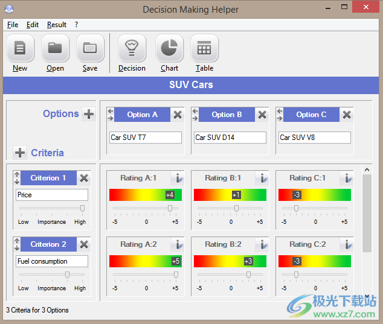The image size is (383, 324).
Task: Click the Rating A:2 slider thumb
Action: tap(176, 275)
